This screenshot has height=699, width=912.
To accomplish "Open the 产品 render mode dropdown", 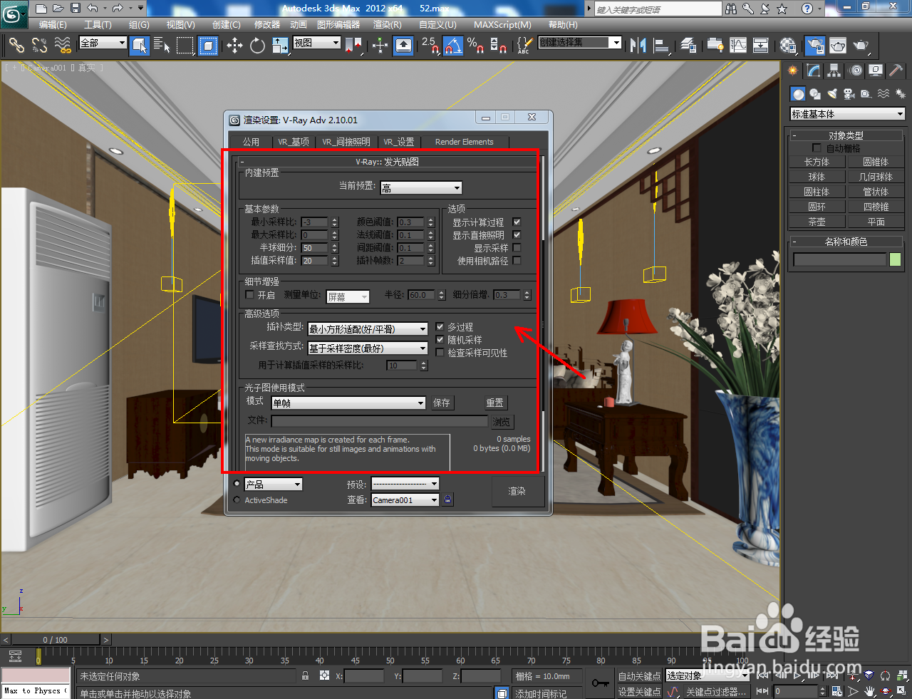I will pos(274,485).
